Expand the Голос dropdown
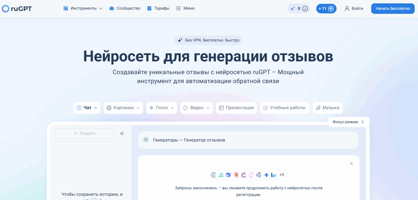The height and width of the screenshot is (200, 418). coord(161,108)
